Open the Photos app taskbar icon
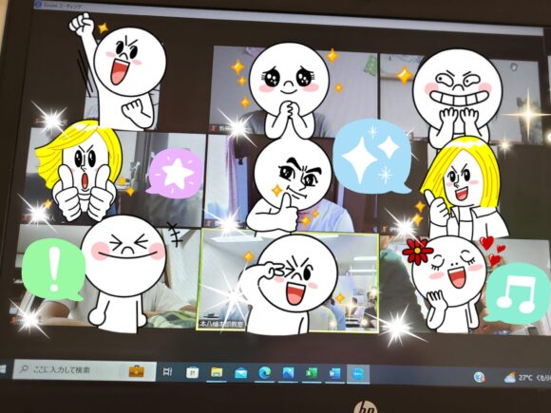This screenshot has width=551, height=413. coord(288,373)
